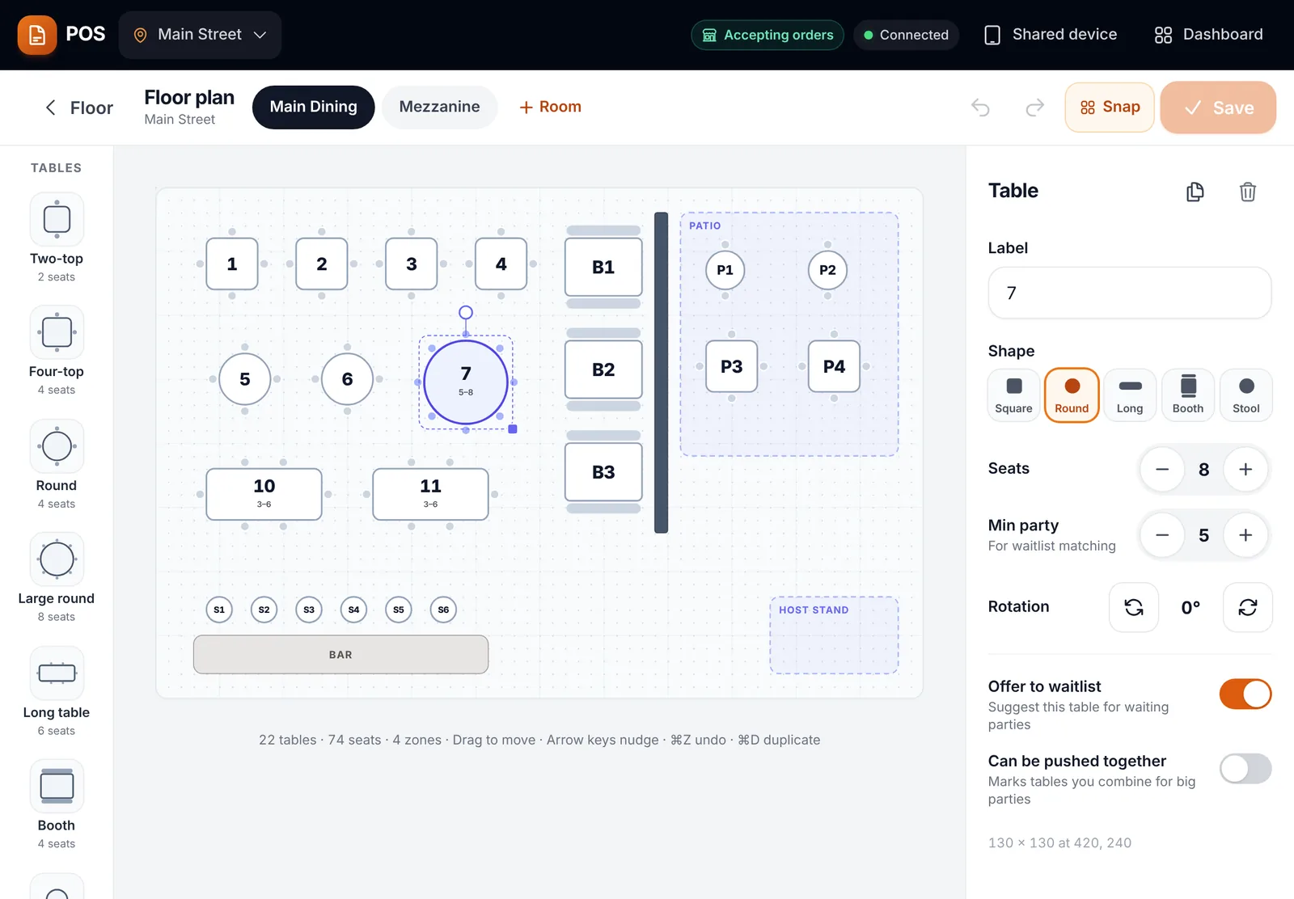Viewport: 1294px width, 899px height.
Task: Go back to Floor
Action: coord(78,108)
